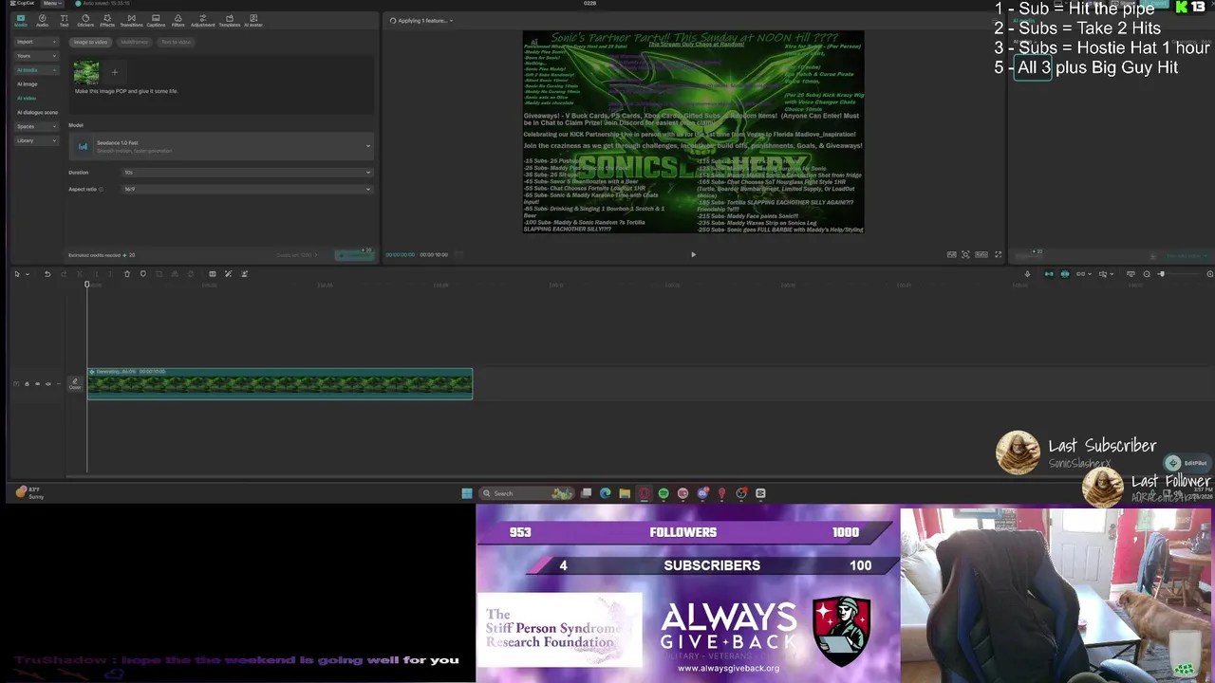This screenshot has height=683, width=1215.
Task: Click the Cover button on the track
Action: pyautogui.click(x=75, y=383)
